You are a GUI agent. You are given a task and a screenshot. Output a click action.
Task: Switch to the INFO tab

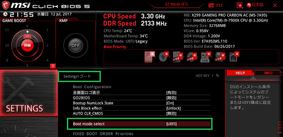268,73
